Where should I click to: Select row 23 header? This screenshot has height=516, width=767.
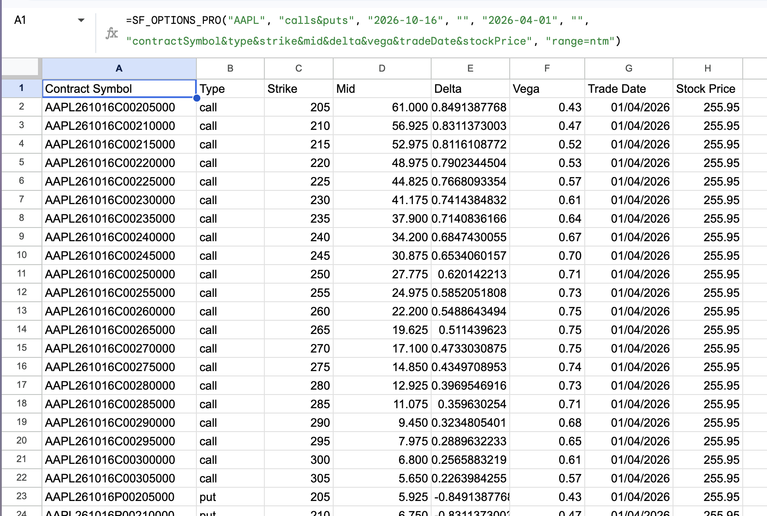tap(22, 497)
